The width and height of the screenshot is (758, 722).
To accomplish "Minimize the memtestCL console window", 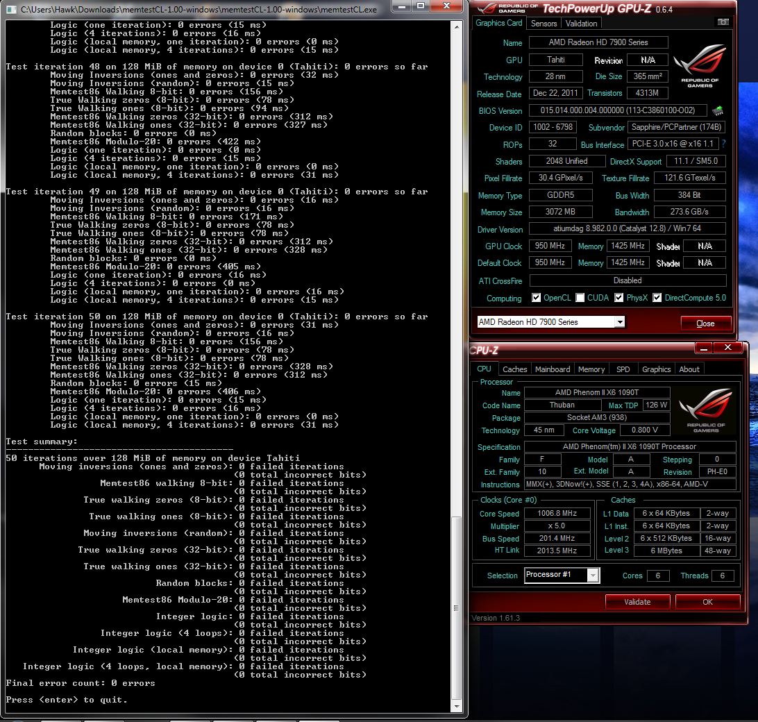I will [x=401, y=6].
